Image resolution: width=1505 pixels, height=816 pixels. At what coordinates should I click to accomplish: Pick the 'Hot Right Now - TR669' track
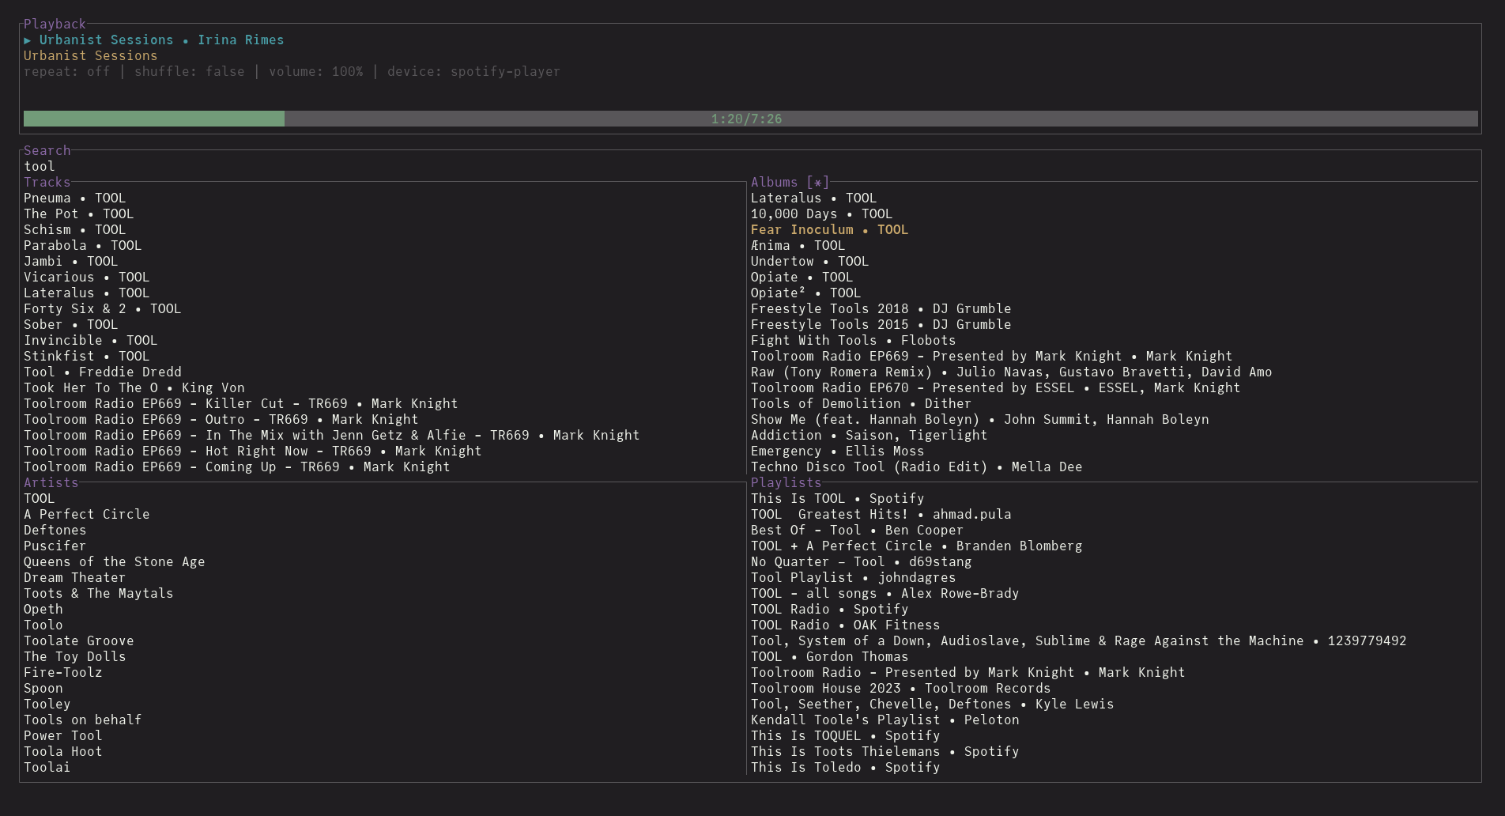tap(252, 451)
